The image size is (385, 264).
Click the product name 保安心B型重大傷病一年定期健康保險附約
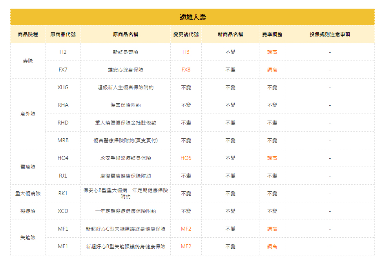click(x=126, y=193)
